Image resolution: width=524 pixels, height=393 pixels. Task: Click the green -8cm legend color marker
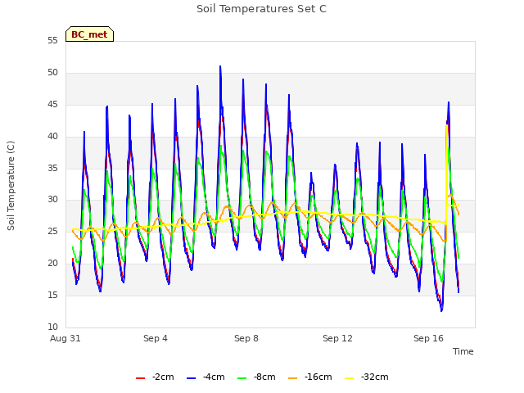click(242, 378)
